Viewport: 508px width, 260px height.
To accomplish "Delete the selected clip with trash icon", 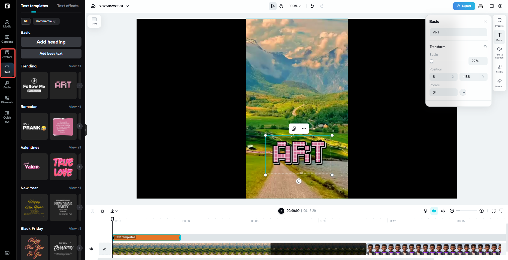I will click(x=102, y=211).
